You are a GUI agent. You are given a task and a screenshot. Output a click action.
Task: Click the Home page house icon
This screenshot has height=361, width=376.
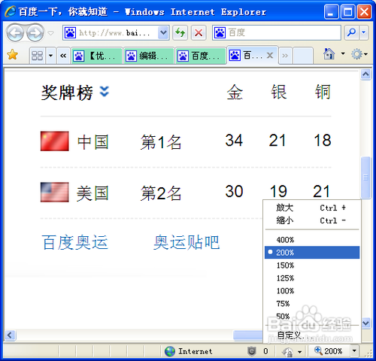coord(329,54)
